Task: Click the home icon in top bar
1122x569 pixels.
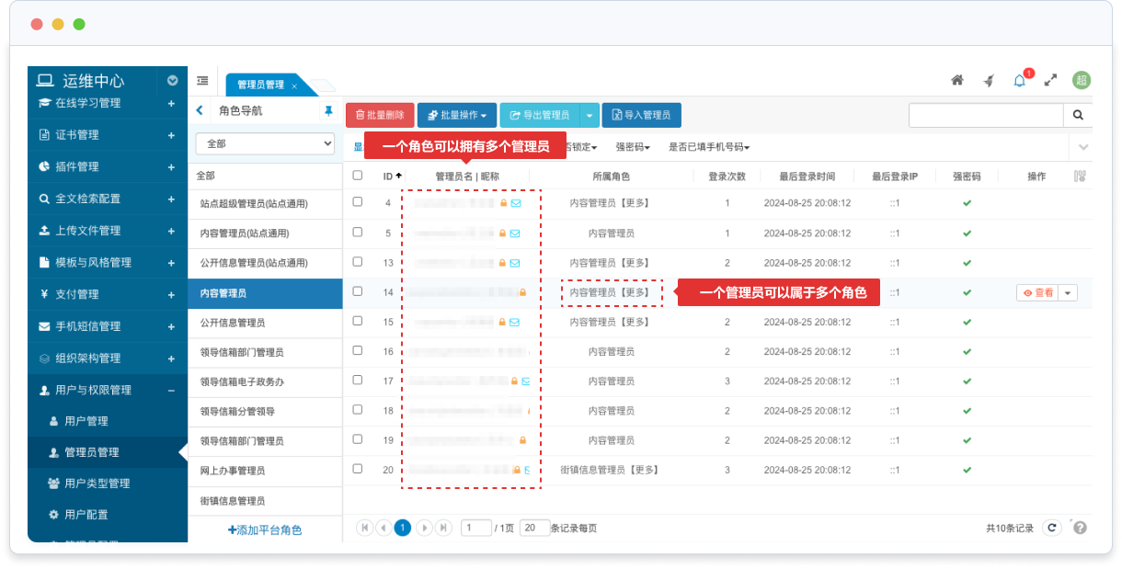Action: click(957, 81)
